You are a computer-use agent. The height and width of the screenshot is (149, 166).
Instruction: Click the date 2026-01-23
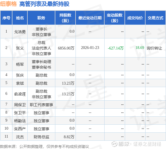[90, 48]
